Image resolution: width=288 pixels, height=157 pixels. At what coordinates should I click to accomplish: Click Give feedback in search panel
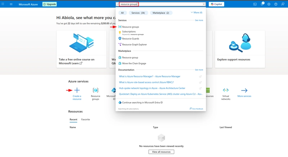click(196, 108)
